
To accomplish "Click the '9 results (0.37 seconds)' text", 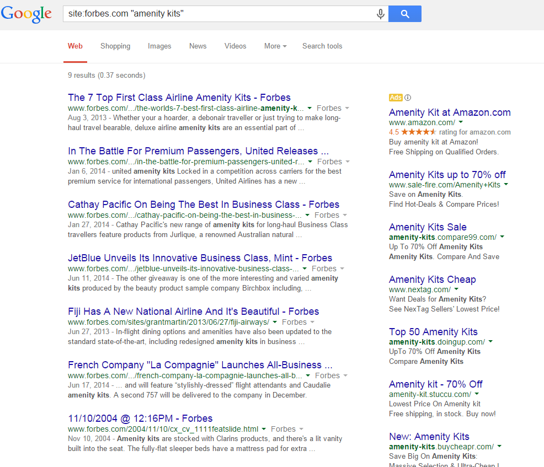I will point(106,75).
